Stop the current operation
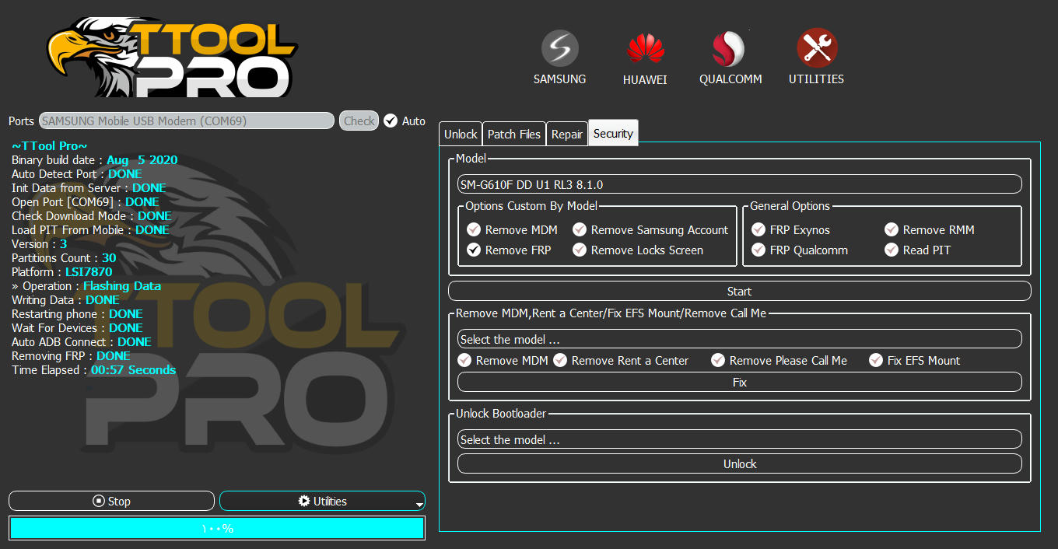 click(x=111, y=501)
